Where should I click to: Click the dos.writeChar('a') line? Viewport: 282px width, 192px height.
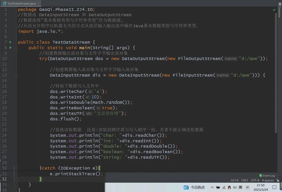(x=78, y=91)
